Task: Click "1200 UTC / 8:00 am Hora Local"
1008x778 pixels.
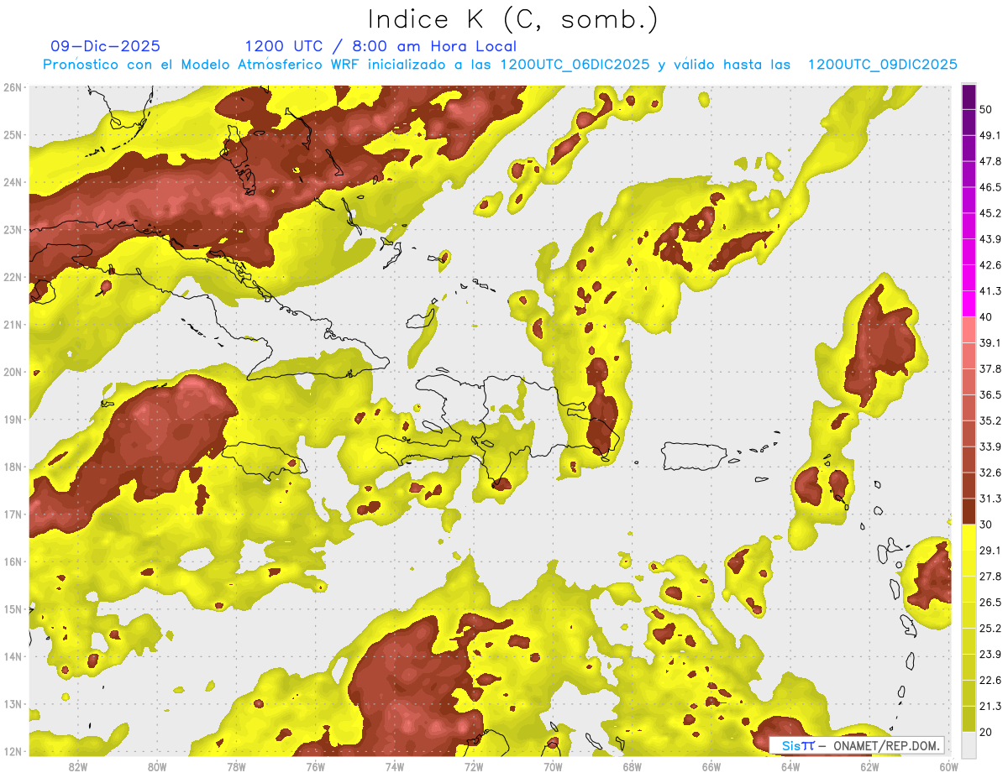Action: pos(381,46)
